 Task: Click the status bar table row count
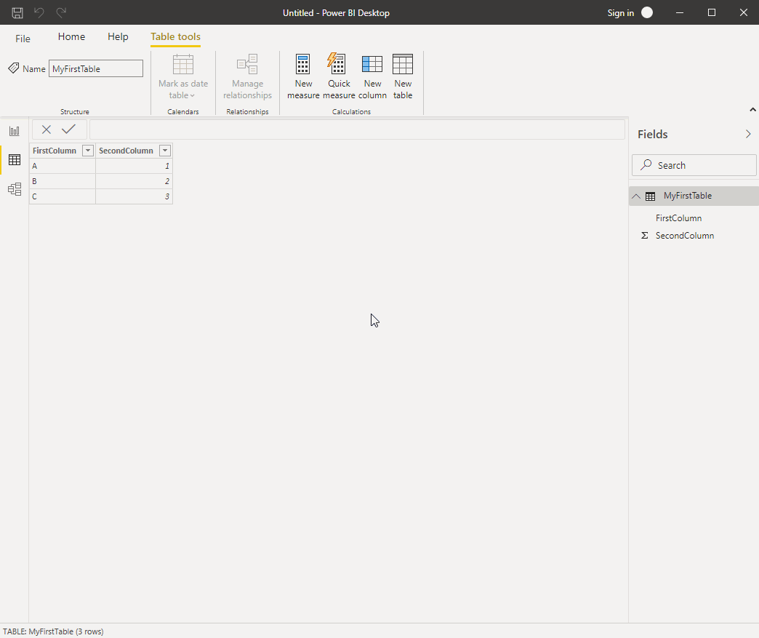(53, 631)
